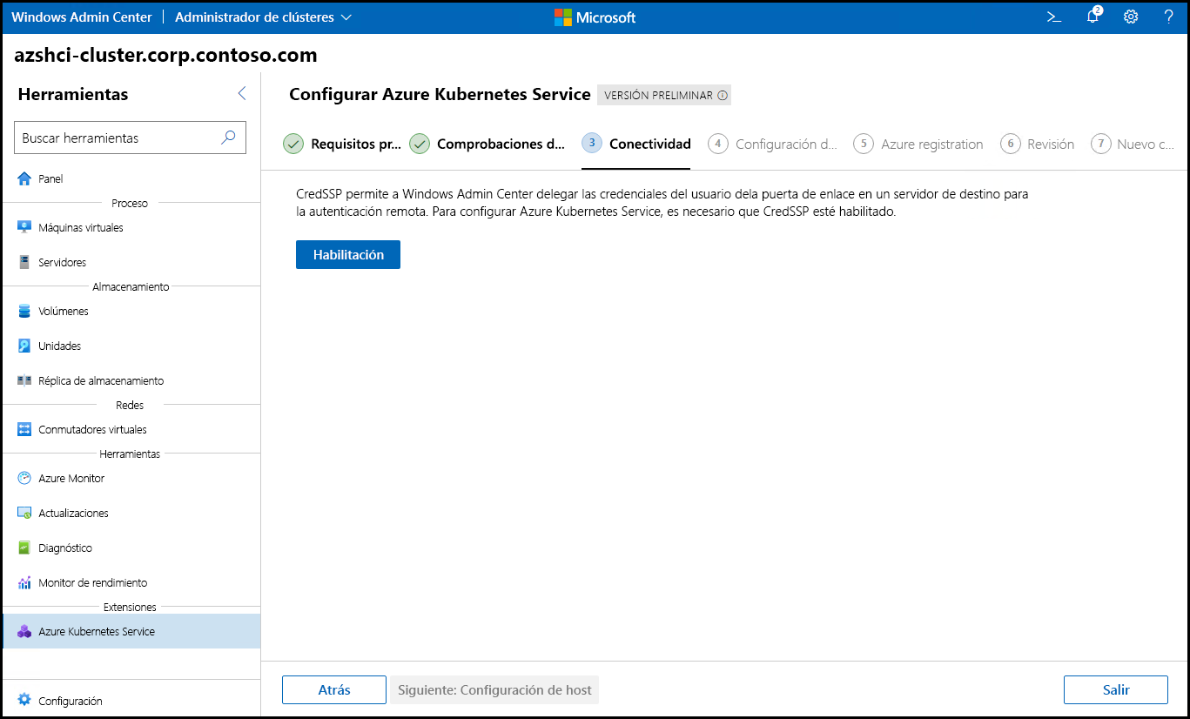Click the Azure Kubernetes Service cube icon

coord(24,631)
